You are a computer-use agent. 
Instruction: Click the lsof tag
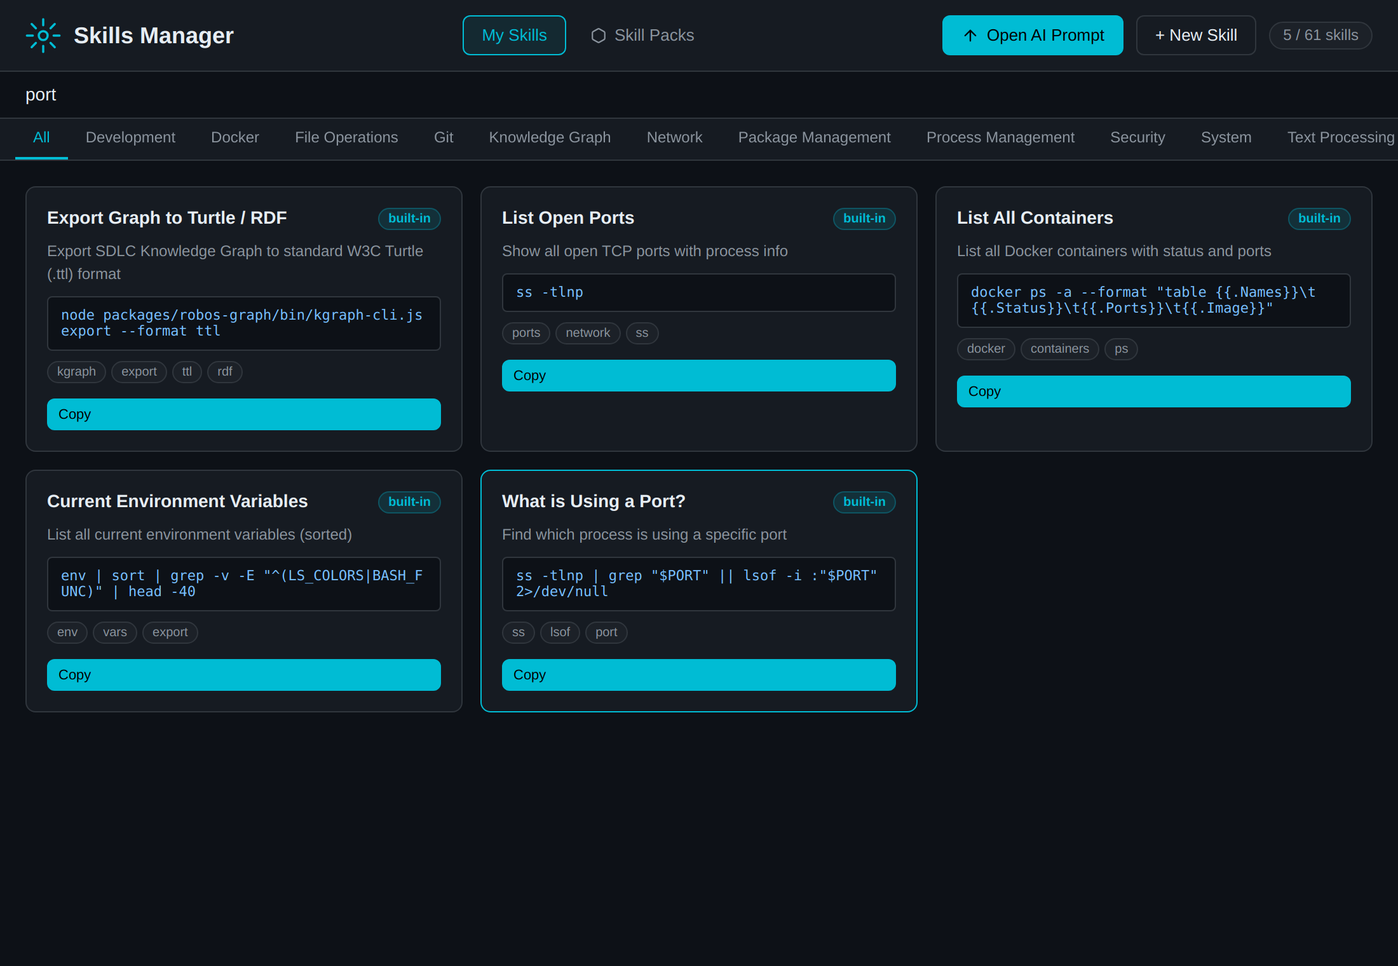560,632
